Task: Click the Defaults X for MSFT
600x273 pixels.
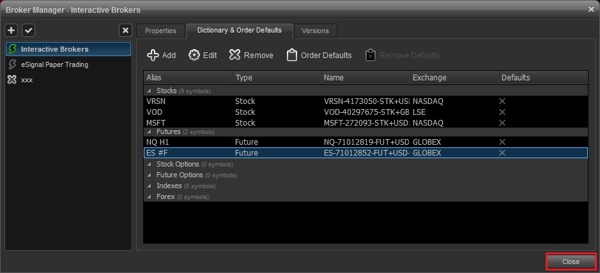Action: coord(502,123)
